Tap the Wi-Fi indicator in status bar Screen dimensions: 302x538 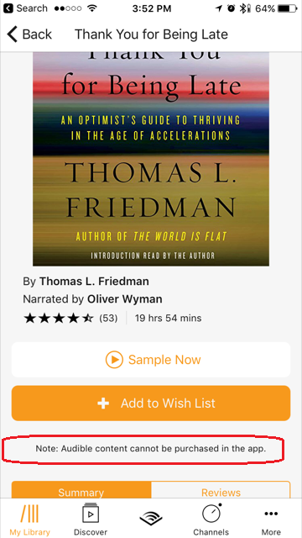click(x=91, y=8)
